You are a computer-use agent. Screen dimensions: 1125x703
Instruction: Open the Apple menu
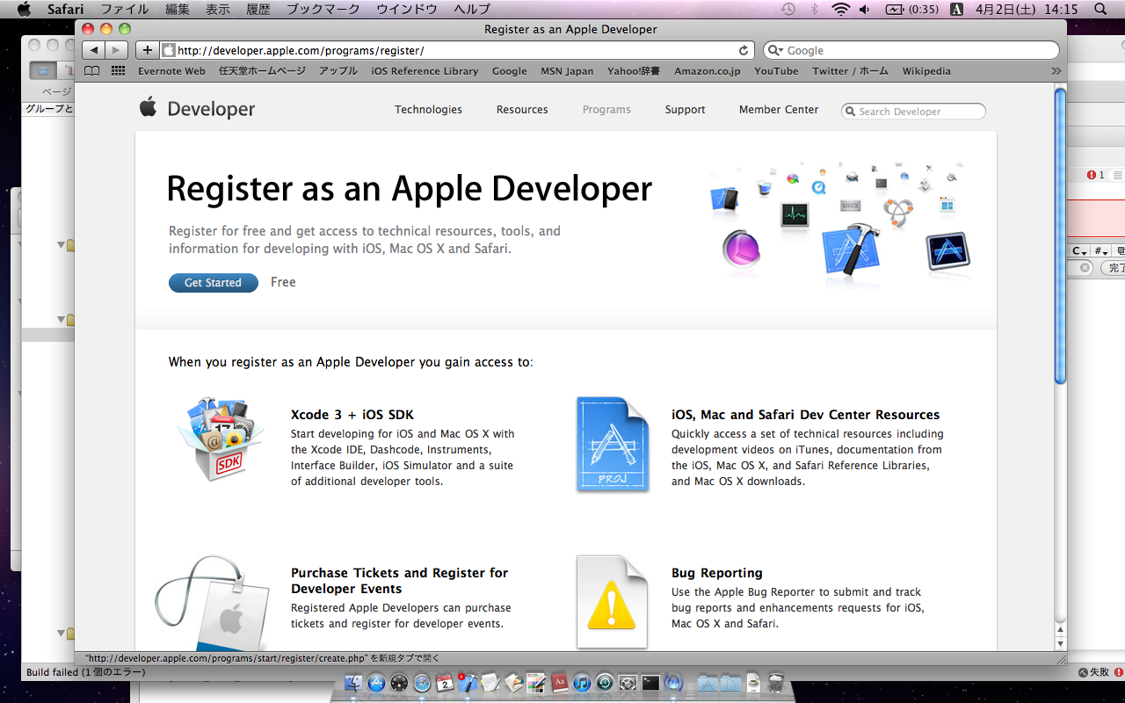(x=24, y=9)
